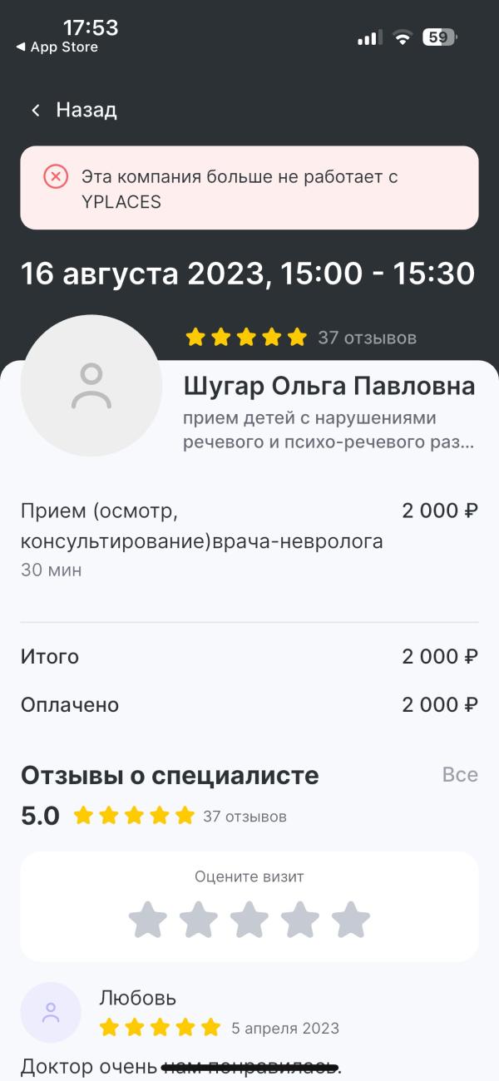
Task: Tap the yellow star rating beside 5.0
Action: point(134,816)
